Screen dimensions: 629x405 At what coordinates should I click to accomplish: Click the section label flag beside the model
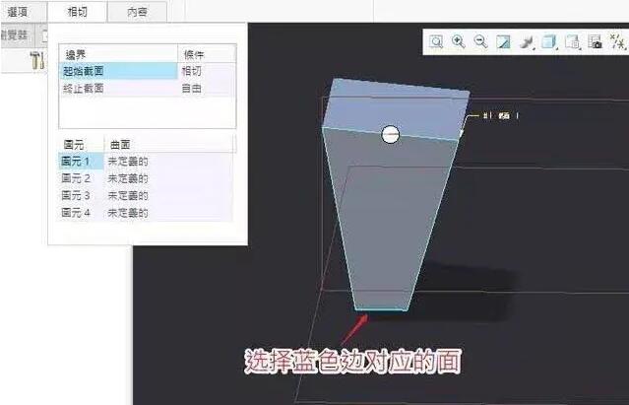tap(501, 115)
